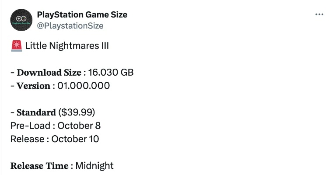Screen dimensions: 332x175
Task: Select the October 8 pre-load date
Action: tap(79, 126)
